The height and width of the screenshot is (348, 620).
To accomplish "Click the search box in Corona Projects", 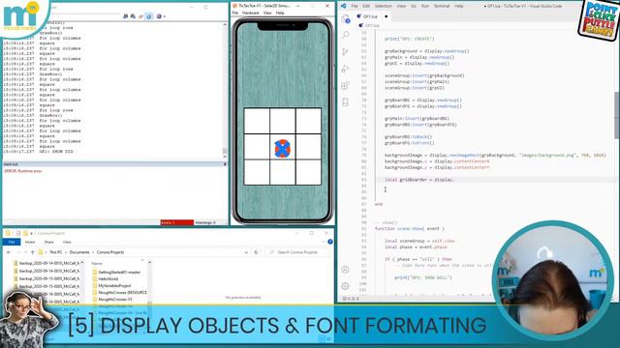I will (297, 252).
